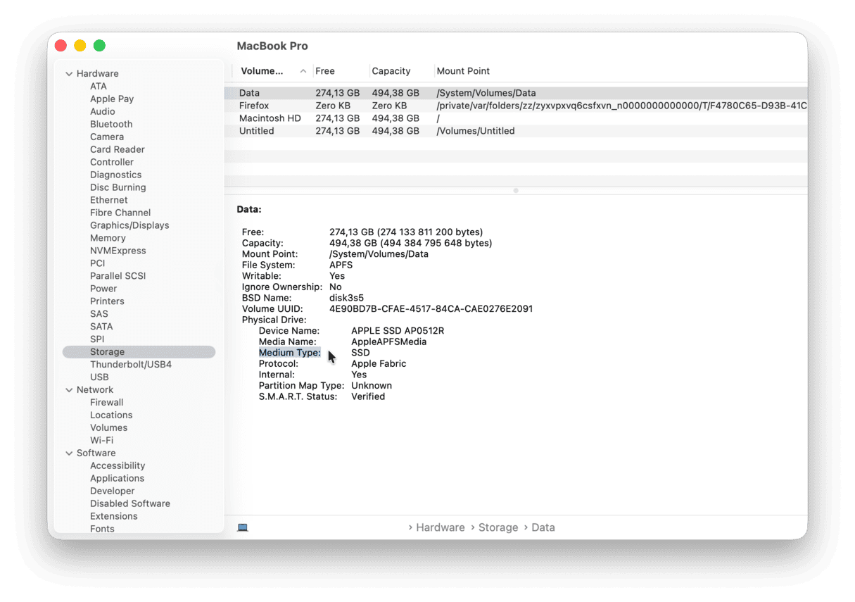Screen dimensions: 855x602
Task: Click APPLE SSD AP0512R device name
Action: tap(398, 331)
